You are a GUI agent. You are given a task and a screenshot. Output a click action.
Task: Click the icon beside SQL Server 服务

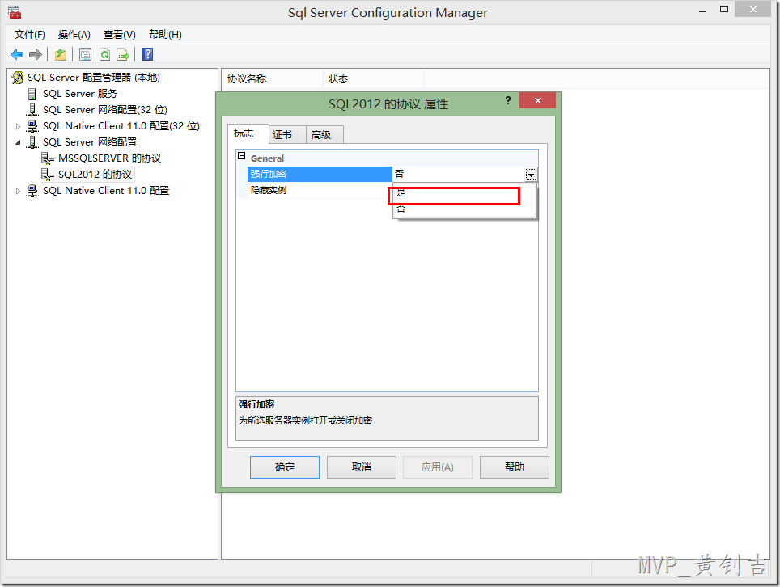[32, 94]
